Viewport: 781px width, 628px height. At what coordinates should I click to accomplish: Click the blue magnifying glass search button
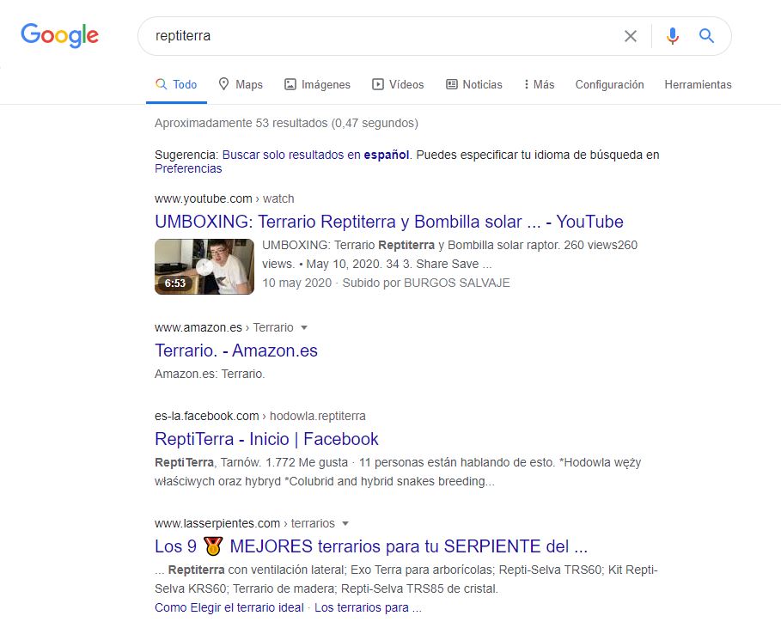click(706, 36)
